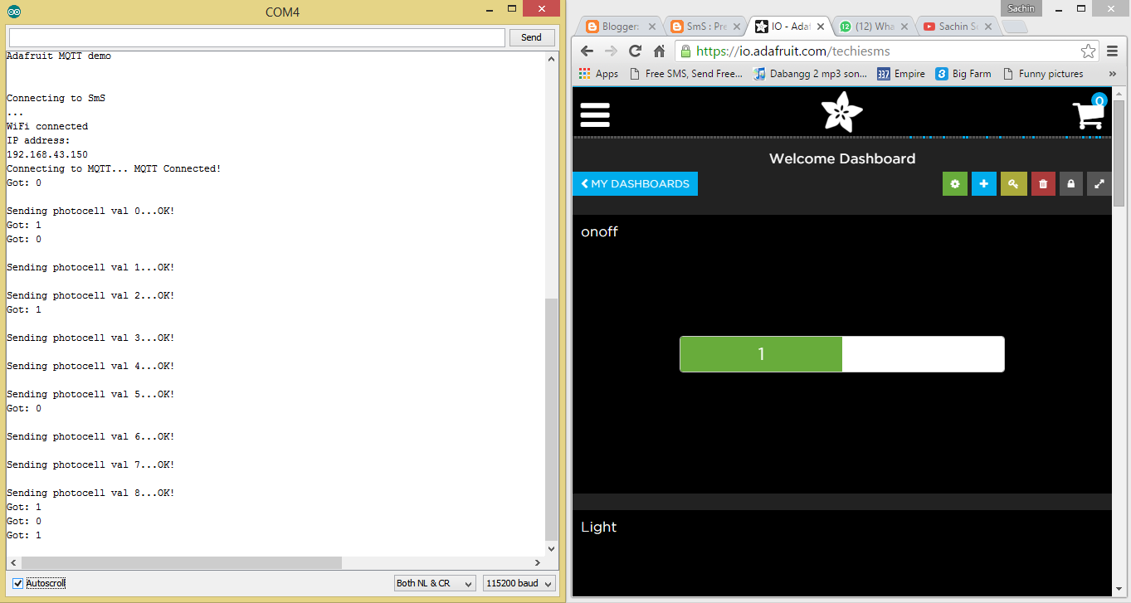Expand the bookmarks overflow chevron
This screenshot has width=1131, height=603.
[x=1113, y=73]
